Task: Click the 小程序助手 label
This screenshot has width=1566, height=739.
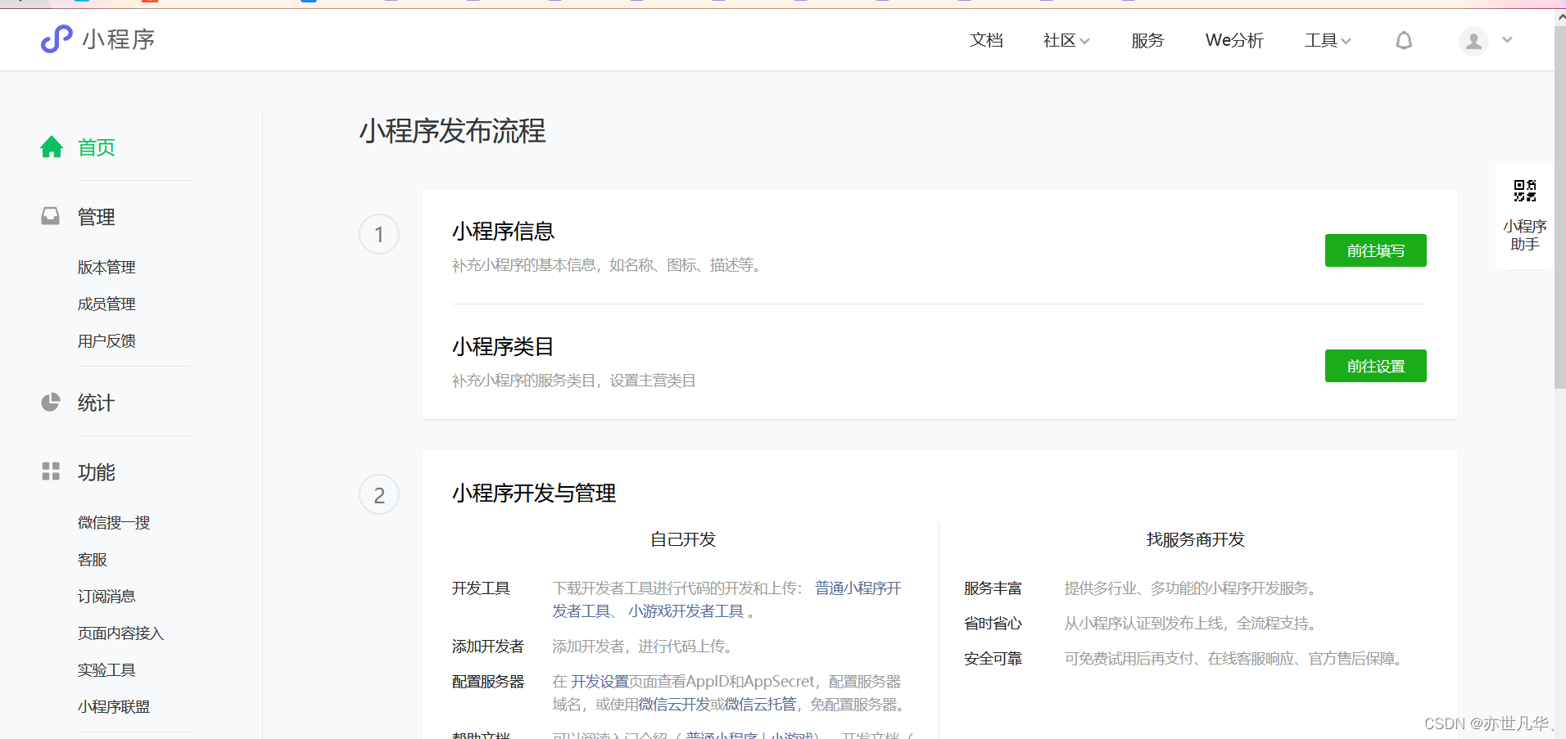Action: tap(1525, 235)
